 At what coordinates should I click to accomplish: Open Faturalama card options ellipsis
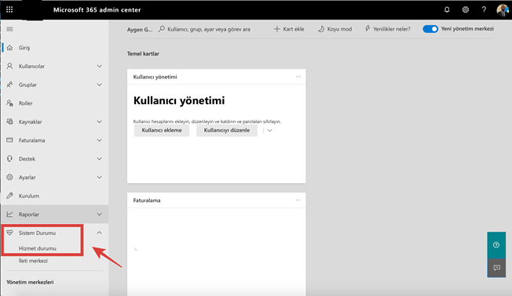coord(298,200)
